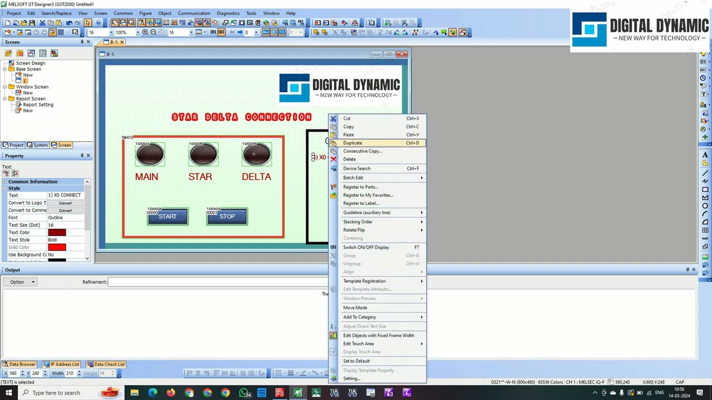Click Convert button for Convert to Logo Text
The image size is (712, 400).
65,203
